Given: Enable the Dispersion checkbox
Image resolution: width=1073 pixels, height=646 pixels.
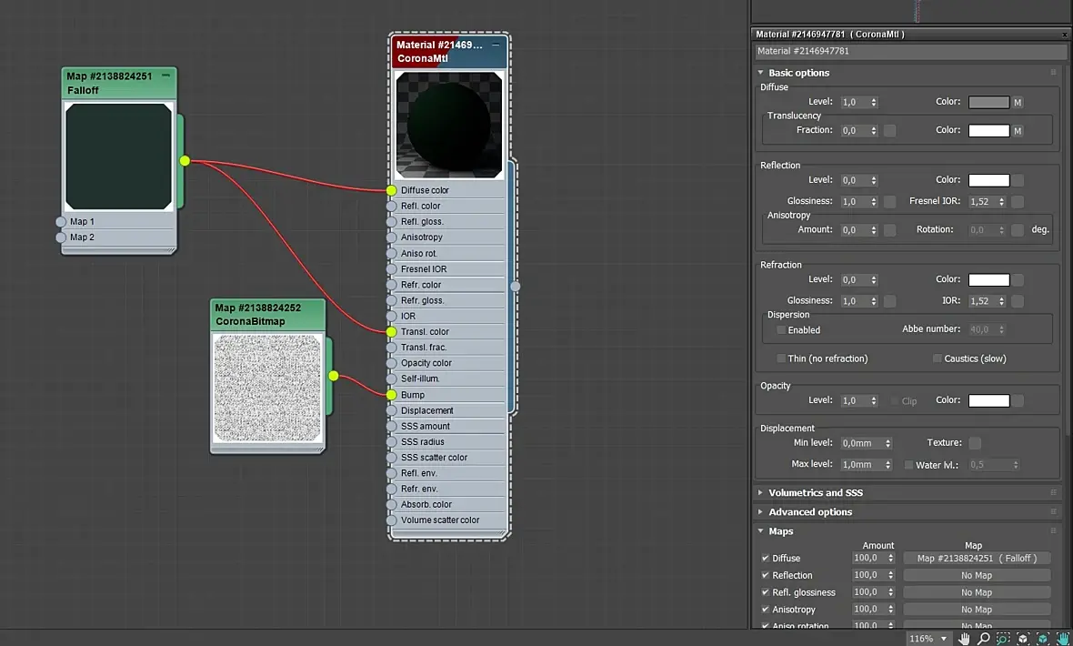Looking at the screenshot, I should pos(781,330).
